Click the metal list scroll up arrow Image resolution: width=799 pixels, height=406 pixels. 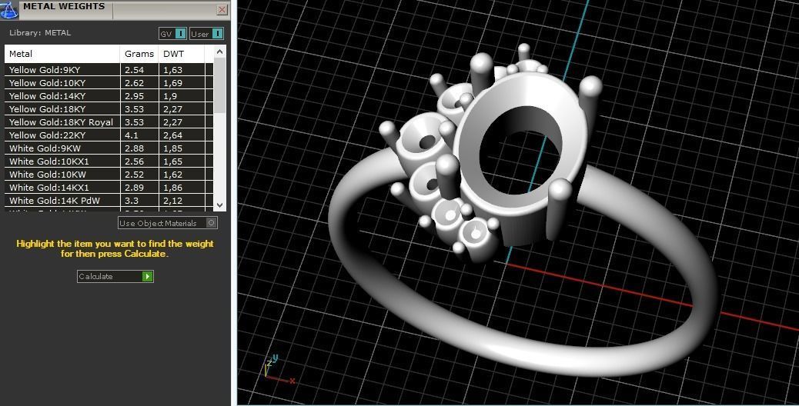(219, 52)
